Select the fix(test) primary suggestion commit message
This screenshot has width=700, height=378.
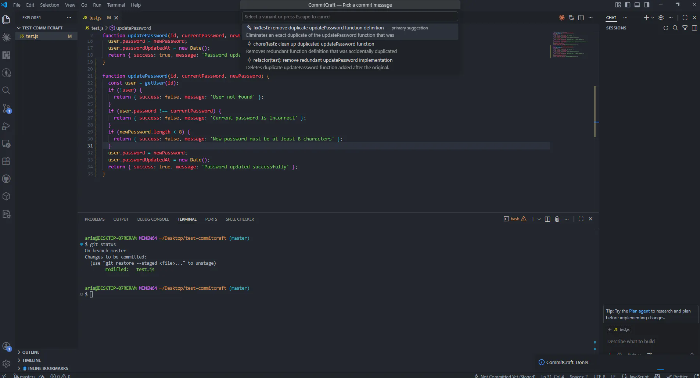tap(350, 31)
